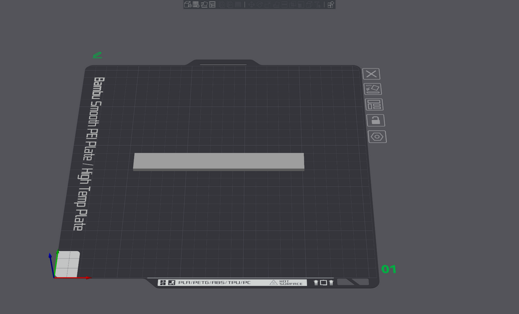
Task: Click the Split to objects icon
Action: coord(222,4)
